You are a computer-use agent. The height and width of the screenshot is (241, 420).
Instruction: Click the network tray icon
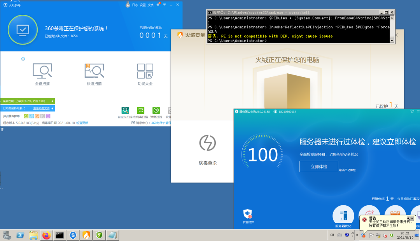(378, 236)
